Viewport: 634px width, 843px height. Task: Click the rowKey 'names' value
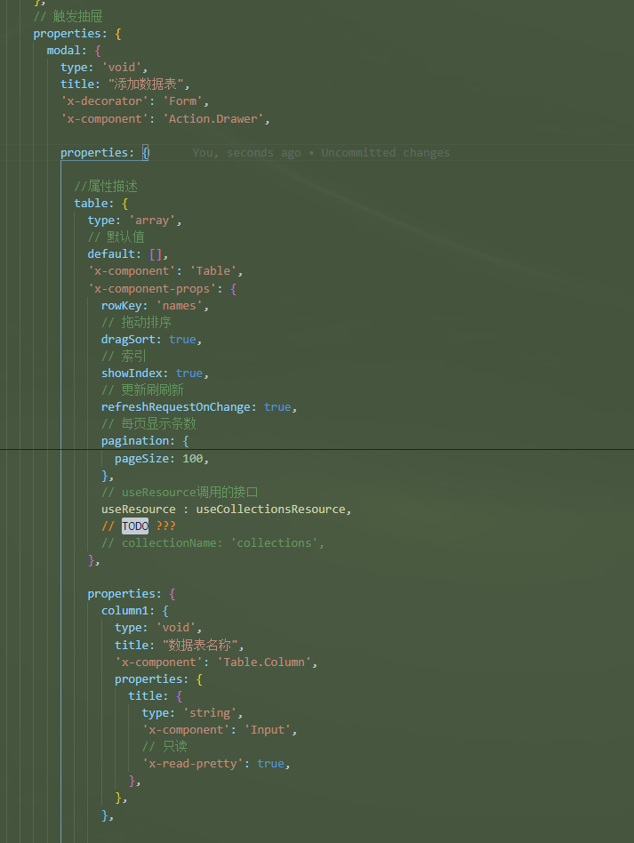[179, 305]
